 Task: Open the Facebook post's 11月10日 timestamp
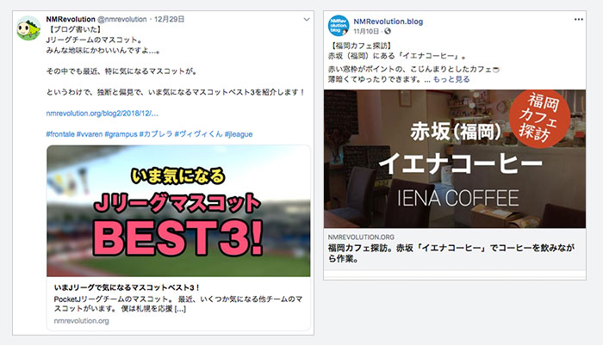pos(366,31)
